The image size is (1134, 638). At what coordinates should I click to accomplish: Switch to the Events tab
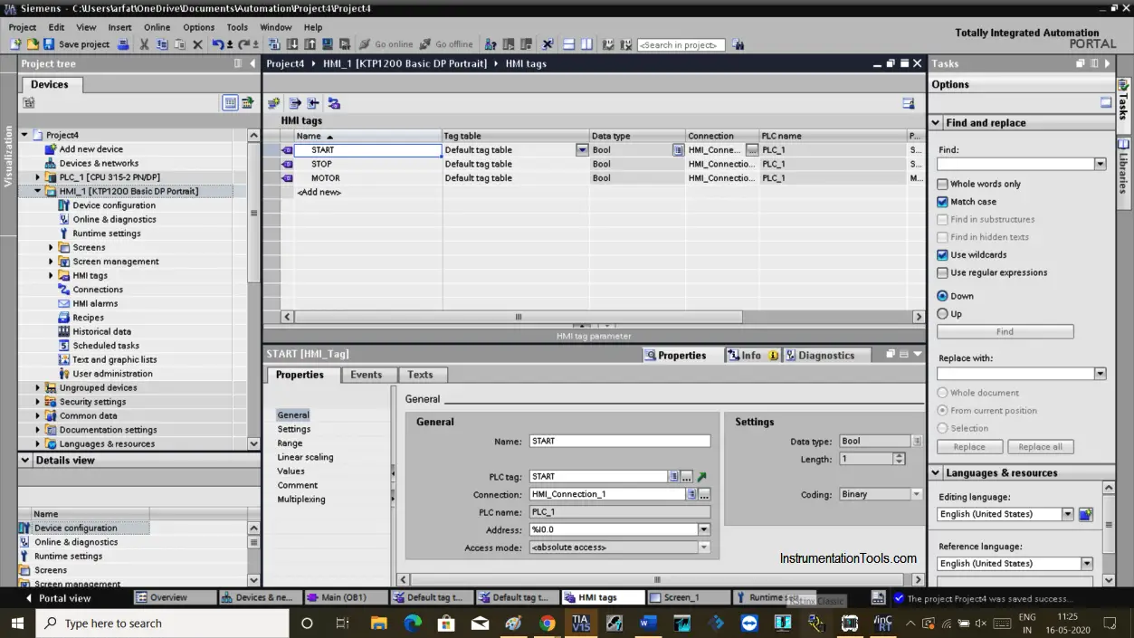(367, 375)
